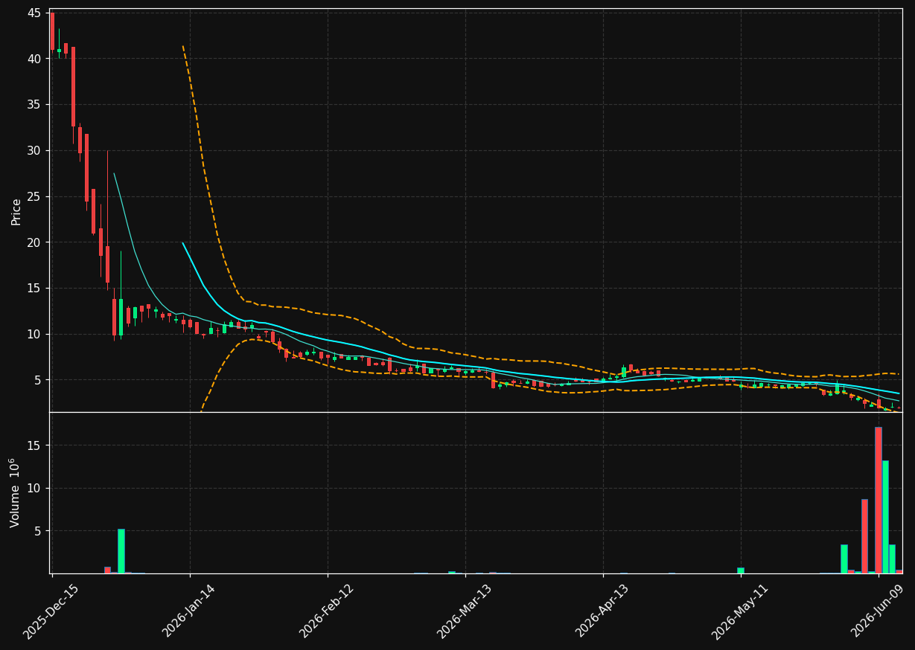Viewport: 915px width, 650px height.
Task: Click the tallest red volume bar
Action: pyautogui.click(x=879, y=501)
